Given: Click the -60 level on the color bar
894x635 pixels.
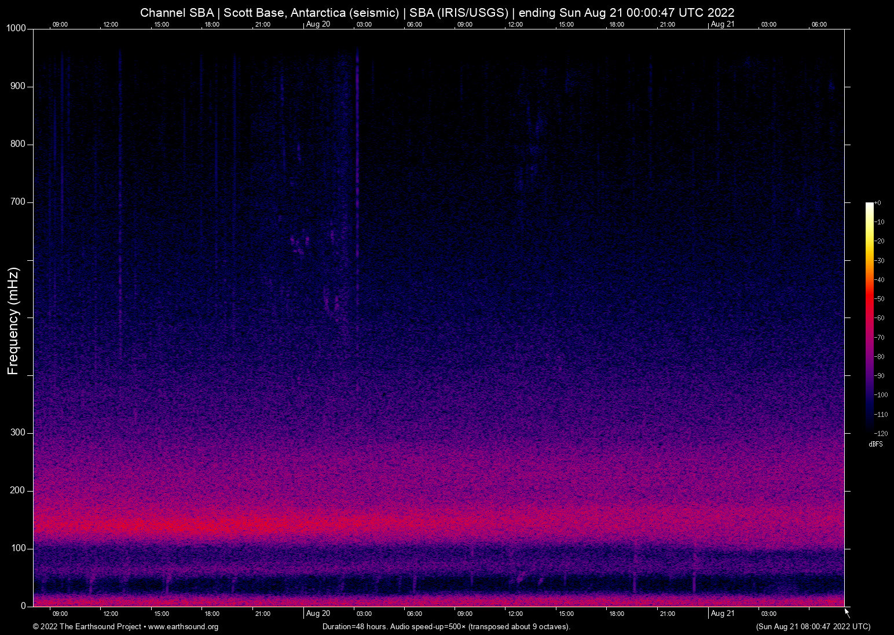Looking at the screenshot, I should pyautogui.click(x=878, y=317).
